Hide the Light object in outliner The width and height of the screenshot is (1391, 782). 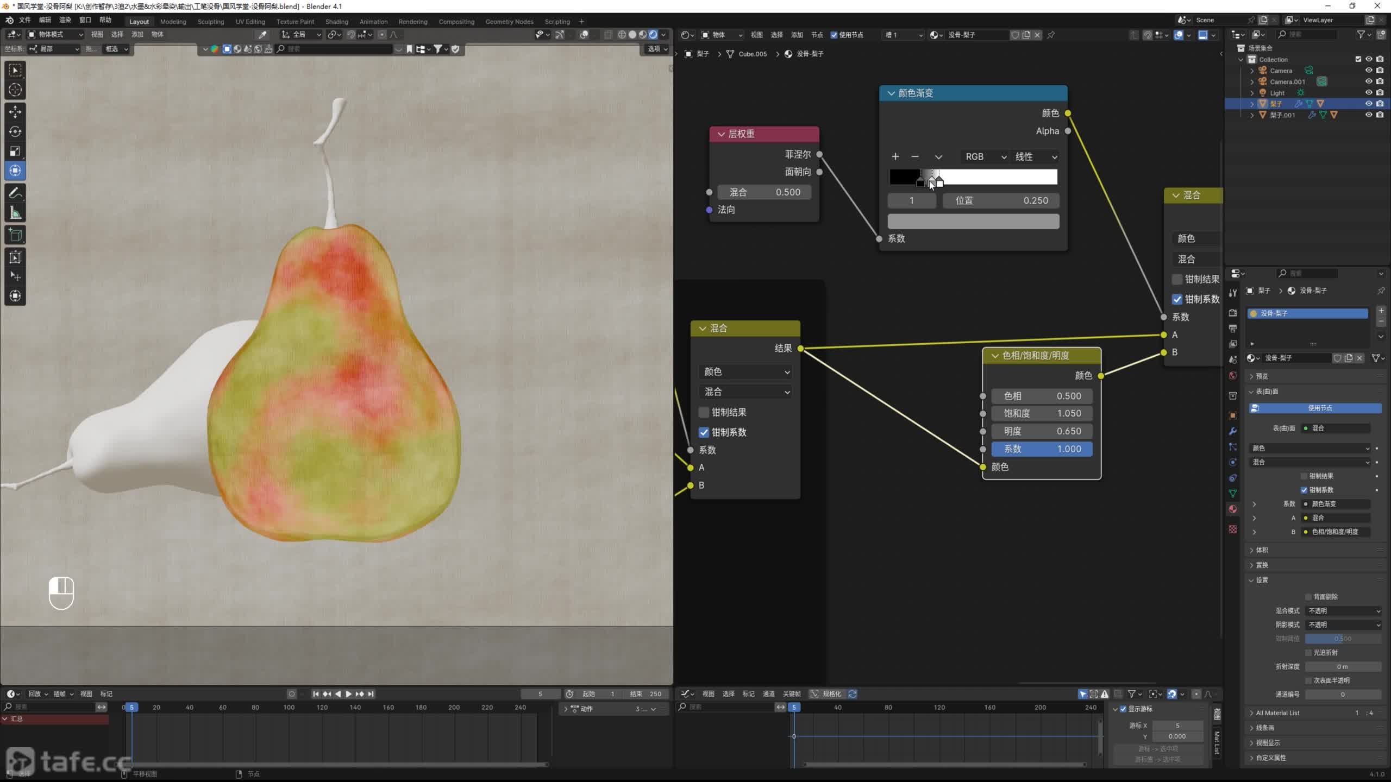(x=1369, y=93)
